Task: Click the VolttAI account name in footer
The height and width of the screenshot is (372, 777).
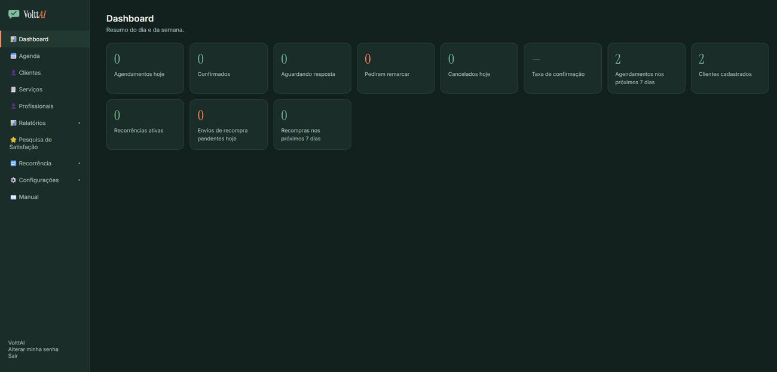Action: click(17, 343)
